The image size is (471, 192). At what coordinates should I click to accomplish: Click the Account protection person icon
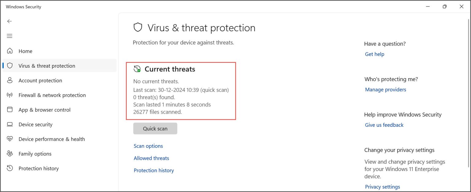click(10, 80)
